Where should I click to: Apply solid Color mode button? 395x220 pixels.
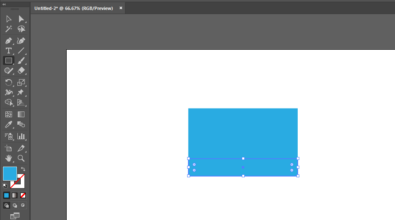7,195
